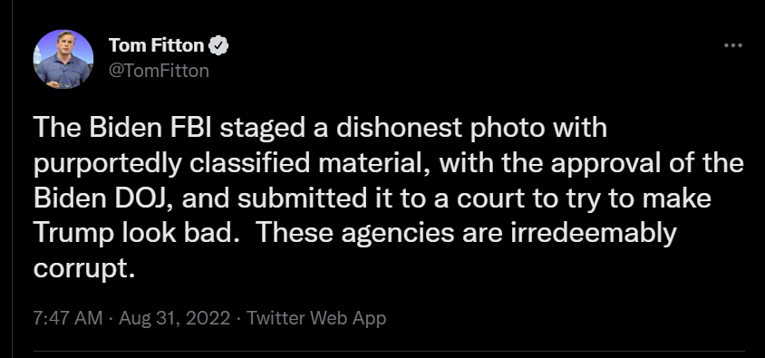Click the word "corrupt." in the tweet
The image size is (765, 358).
(84, 269)
